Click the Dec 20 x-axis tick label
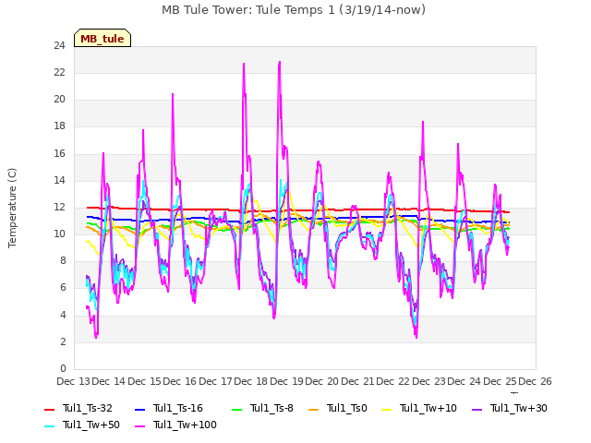Image resolution: width=591 pixels, height=443 pixels. (322, 381)
